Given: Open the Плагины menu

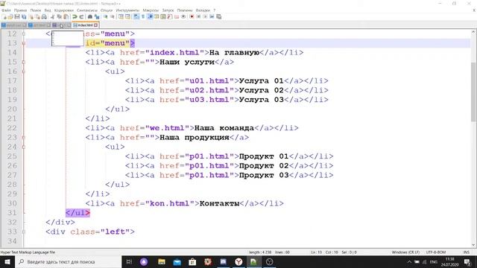Looking at the screenshot, I should (185, 10).
